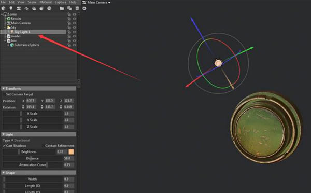
Task: Click the third Rotation value stepper arrows
Action: coord(61,107)
